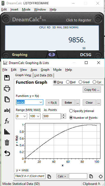Open Help menu in DreamCalc calculator window

(x=53, y=9)
